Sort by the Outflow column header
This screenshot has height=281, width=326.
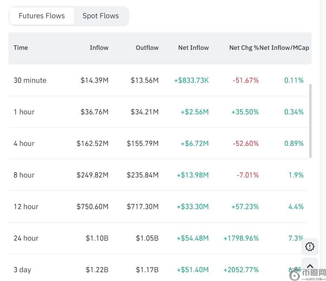147,48
